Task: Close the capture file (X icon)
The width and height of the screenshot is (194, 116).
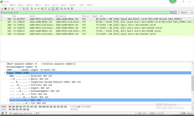Action: tap(24, 9)
